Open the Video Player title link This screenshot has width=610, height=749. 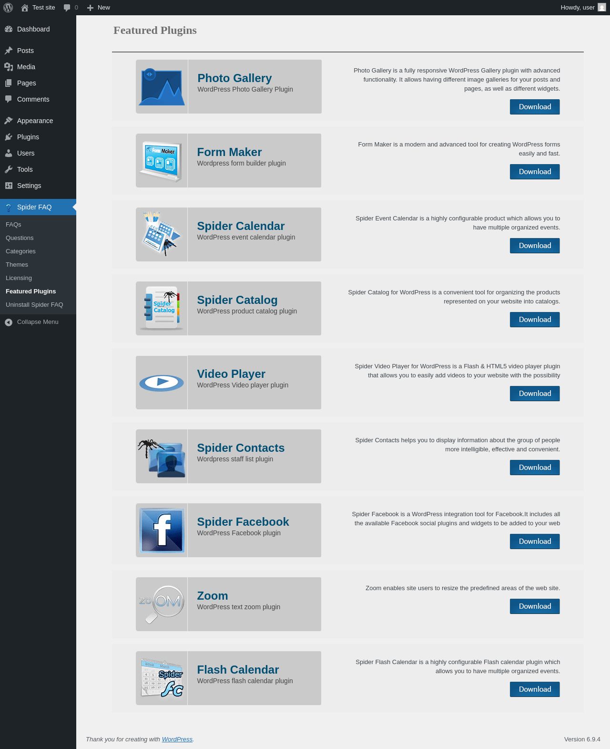click(x=231, y=374)
